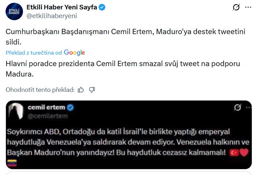Rate the translation with thumbs down
257x175 pixels.
click(x=92, y=90)
